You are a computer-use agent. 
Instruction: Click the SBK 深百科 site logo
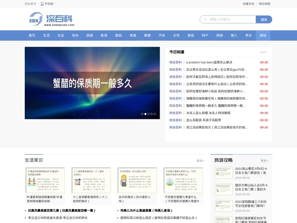point(52,19)
